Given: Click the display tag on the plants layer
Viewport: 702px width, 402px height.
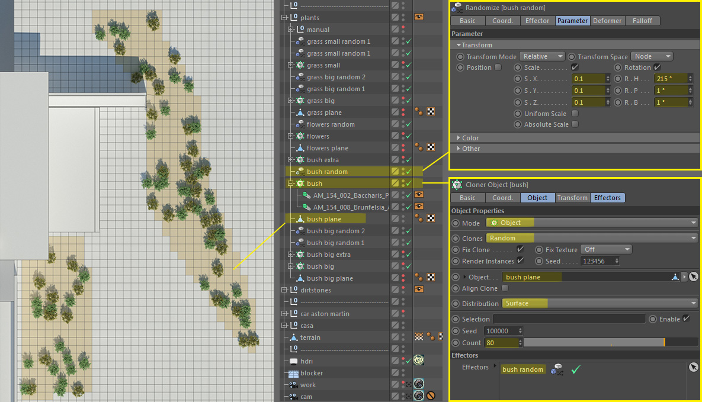Looking at the screenshot, I should tap(418, 18).
